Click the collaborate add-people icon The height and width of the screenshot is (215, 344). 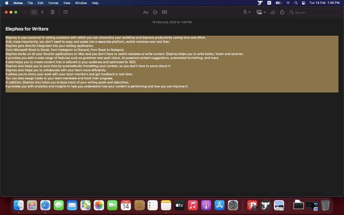coord(273,12)
